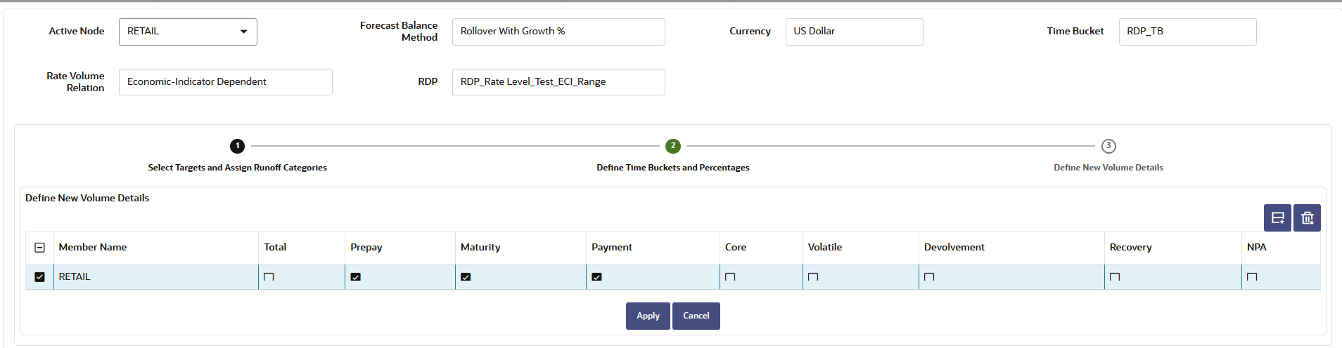Click step 2 green circle
Screen dimensions: 1342x348
coord(672,146)
